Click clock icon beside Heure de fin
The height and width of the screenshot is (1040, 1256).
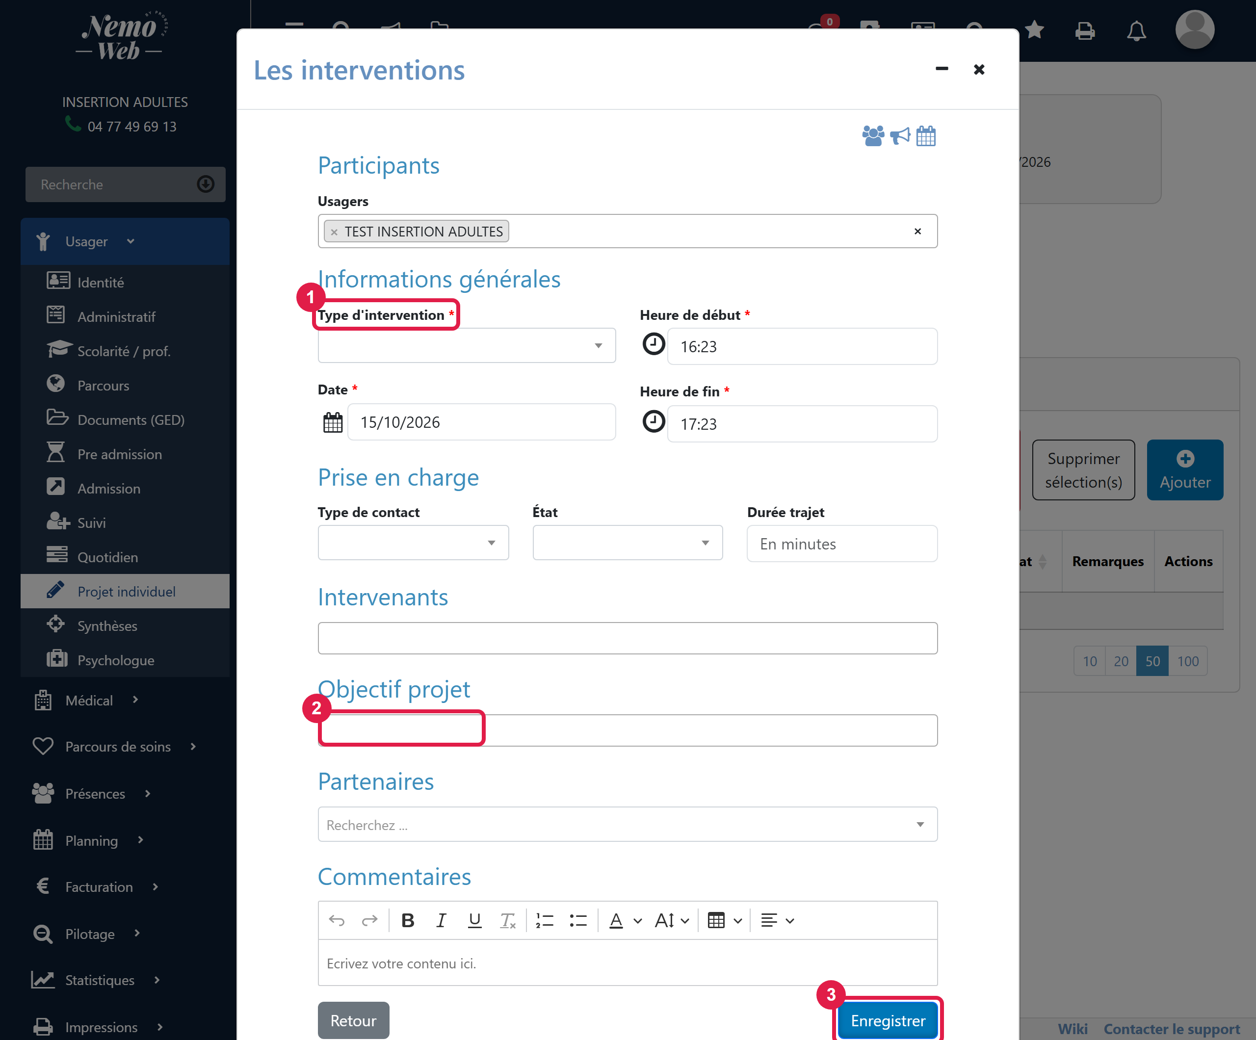point(653,421)
